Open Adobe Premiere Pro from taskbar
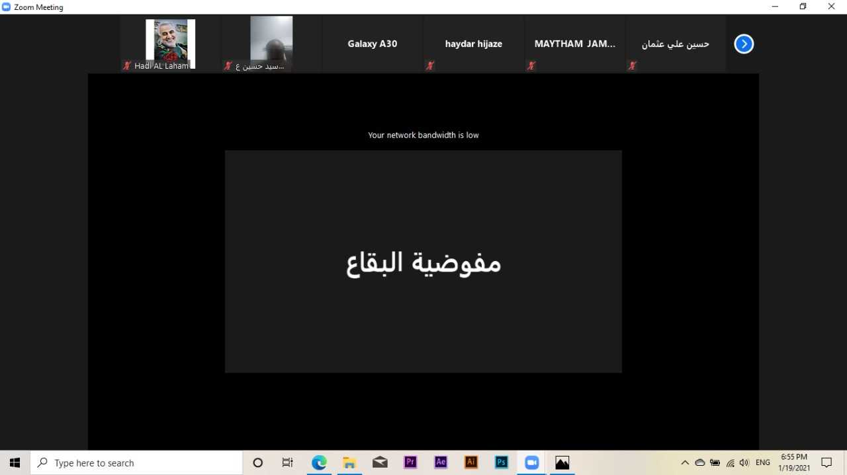 [410, 462]
